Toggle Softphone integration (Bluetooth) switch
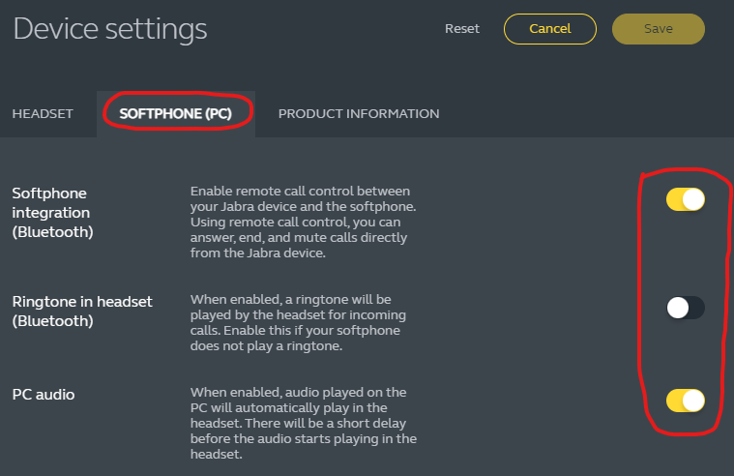The image size is (734, 476). coord(685,200)
